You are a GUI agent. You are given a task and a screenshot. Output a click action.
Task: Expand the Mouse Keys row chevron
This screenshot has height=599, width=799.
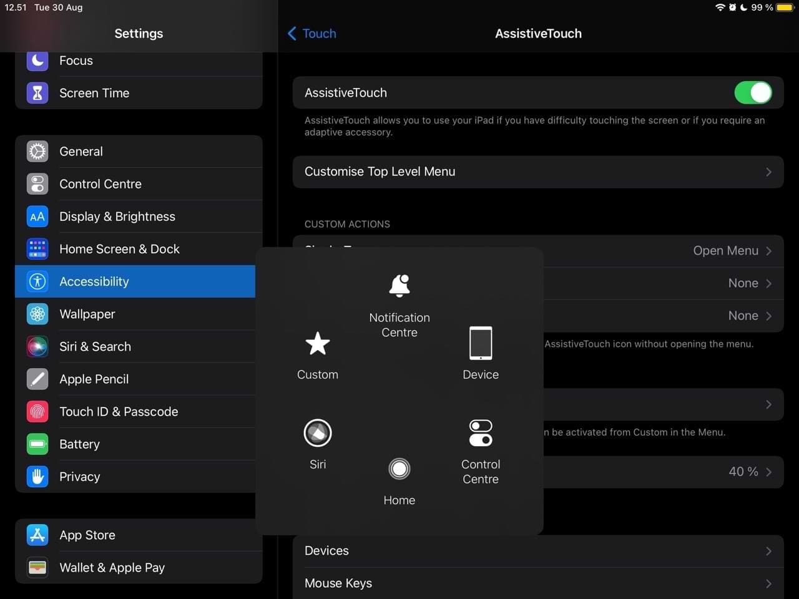[768, 583]
